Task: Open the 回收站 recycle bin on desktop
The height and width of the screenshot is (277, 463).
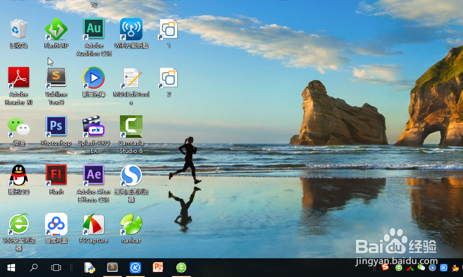Action: pyautogui.click(x=19, y=32)
